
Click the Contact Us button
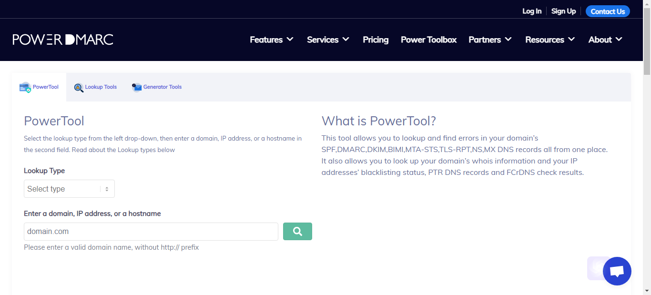point(608,11)
